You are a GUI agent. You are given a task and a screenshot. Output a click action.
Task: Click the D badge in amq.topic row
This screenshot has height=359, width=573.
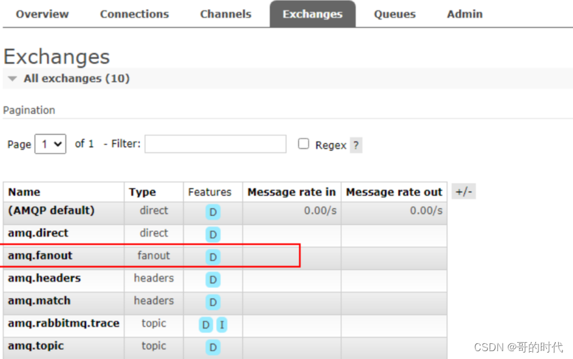(x=213, y=348)
